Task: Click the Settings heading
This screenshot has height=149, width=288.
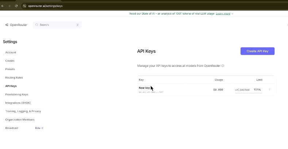Action: pyautogui.click(x=10, y=42)
